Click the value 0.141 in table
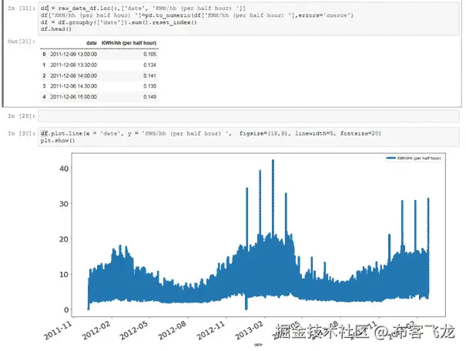Image resolution: width=466 pixels, height=351 pixels. [x=149, y=75]
